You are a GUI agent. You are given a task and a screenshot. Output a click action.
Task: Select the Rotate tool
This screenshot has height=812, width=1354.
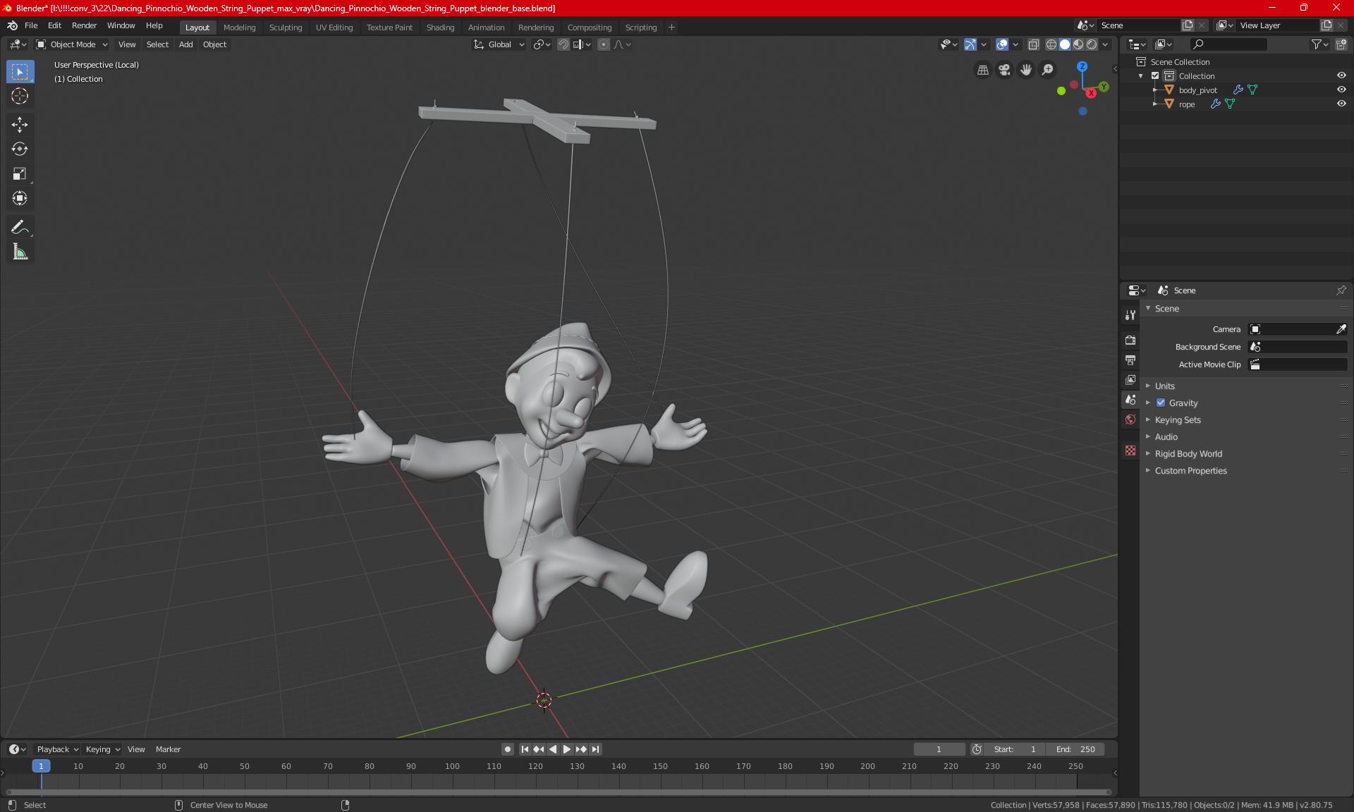(x=20, y=149)
